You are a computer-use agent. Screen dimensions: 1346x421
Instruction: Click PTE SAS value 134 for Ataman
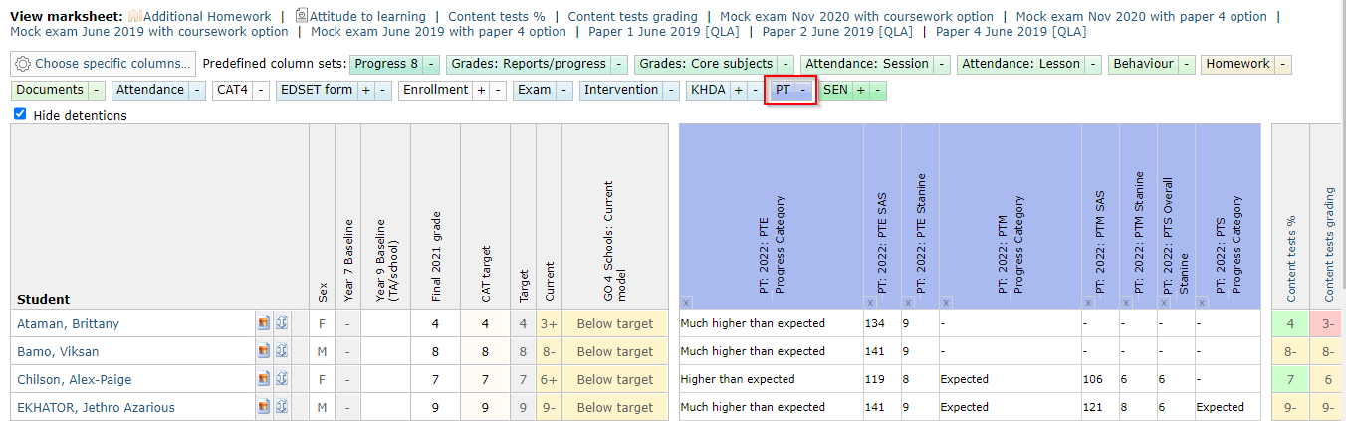click(x=882, y=323)
